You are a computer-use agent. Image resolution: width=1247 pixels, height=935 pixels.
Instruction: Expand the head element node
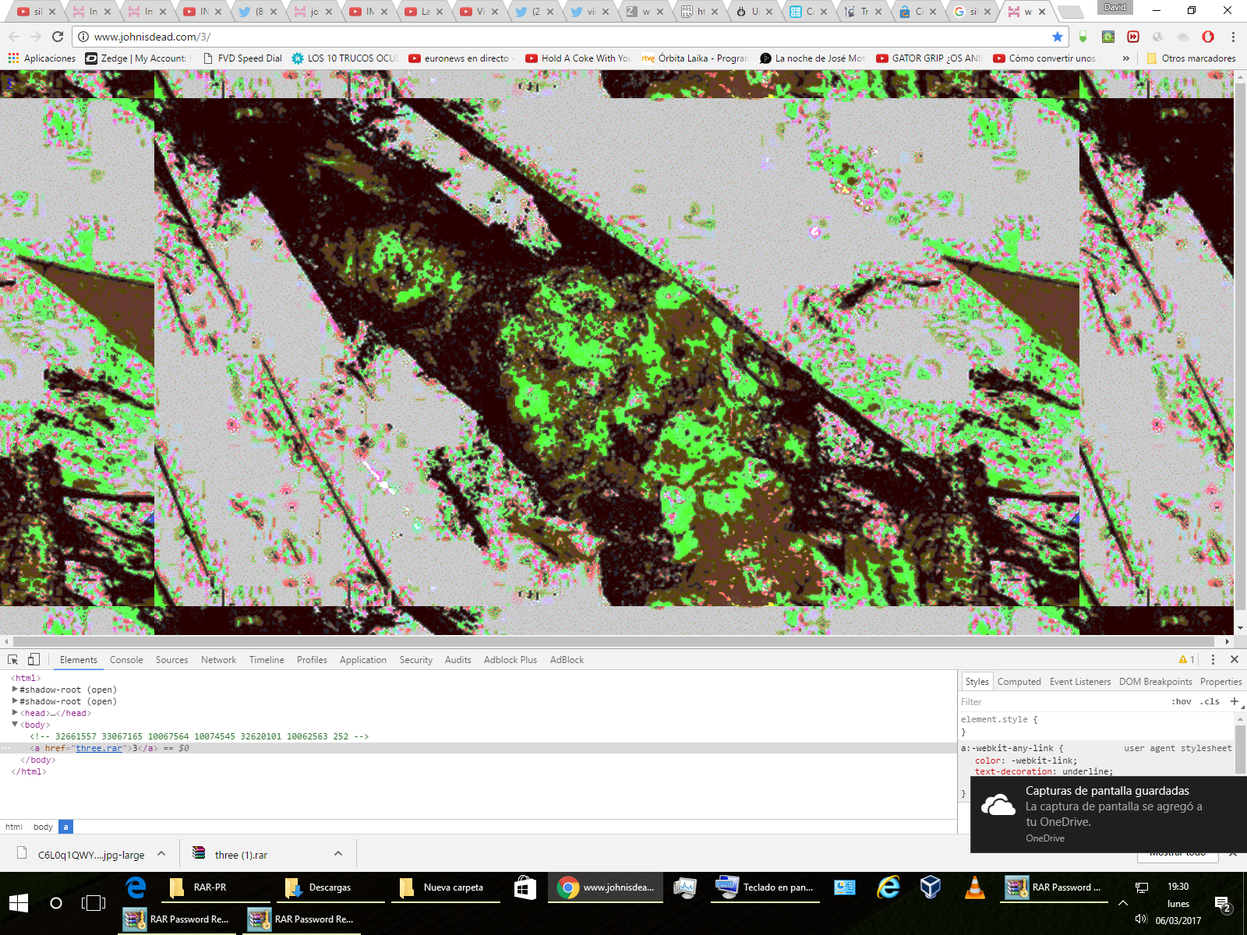pyautogui.click(x=15, y=713)
